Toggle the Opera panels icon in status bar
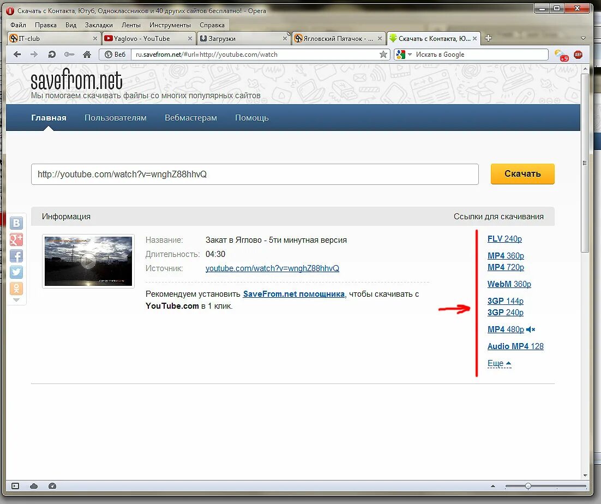Screen dimensions: 601x504 pos(15,486)
